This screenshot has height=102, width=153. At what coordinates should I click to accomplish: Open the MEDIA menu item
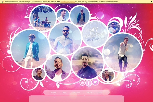click(x=89, y=92)
